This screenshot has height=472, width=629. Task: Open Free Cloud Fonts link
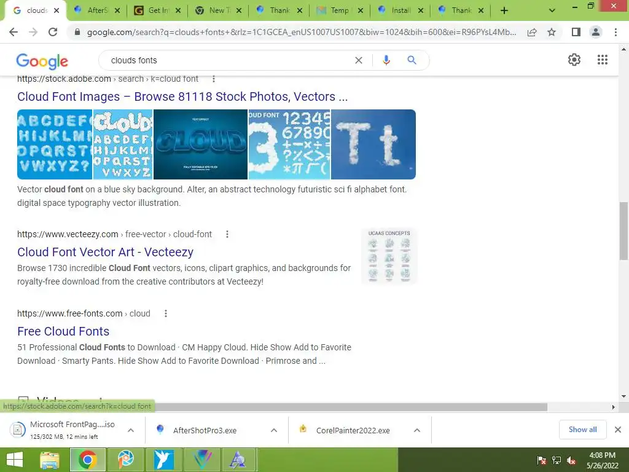tap(63, 331)
